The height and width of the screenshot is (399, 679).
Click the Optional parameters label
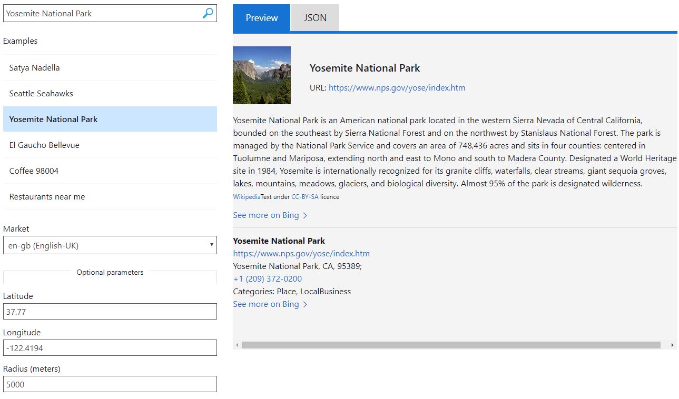110,272
